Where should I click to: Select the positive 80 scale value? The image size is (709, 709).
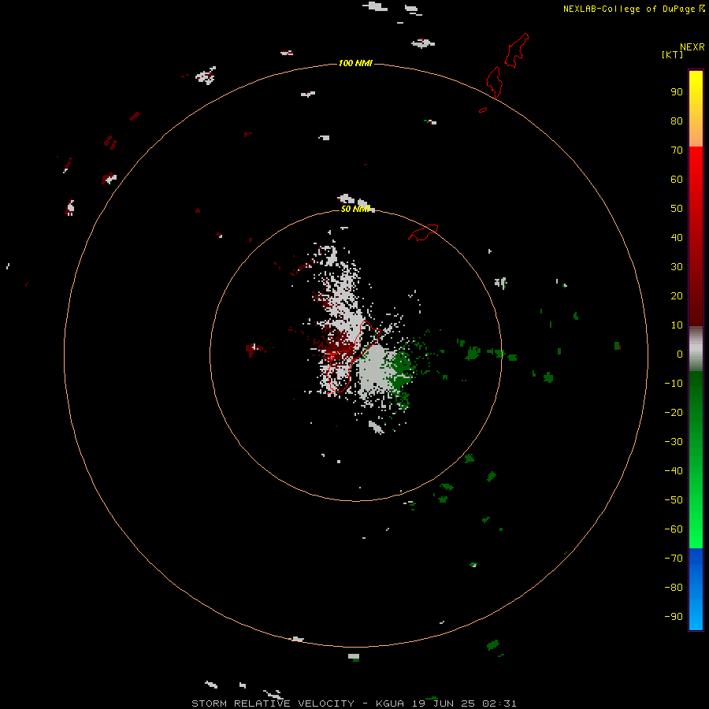677,121
